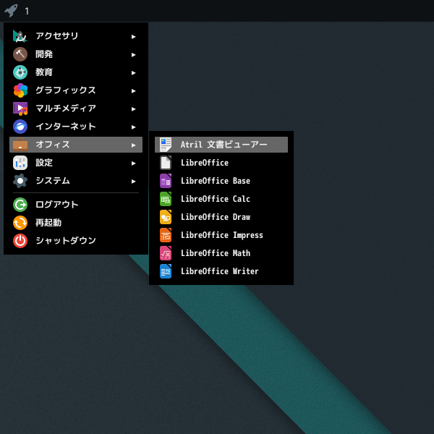Viewport: 434px width, 434px height.
Task: Click the 教育 category icon
Action: pyautogui.click(x=20, y=72)
